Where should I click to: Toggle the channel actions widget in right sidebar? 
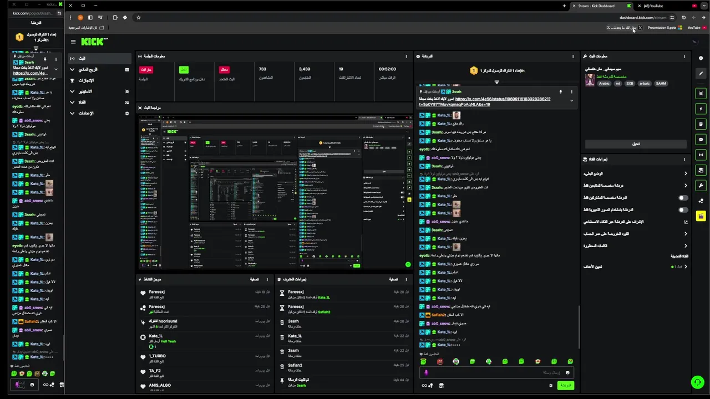(x=701, y=170)
